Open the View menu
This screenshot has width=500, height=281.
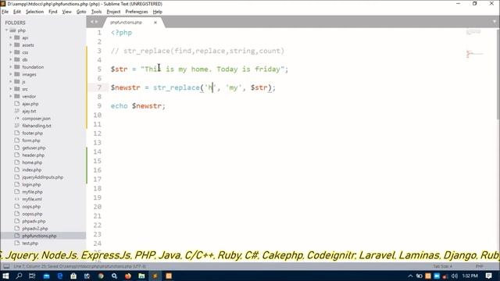coord(66,12)
